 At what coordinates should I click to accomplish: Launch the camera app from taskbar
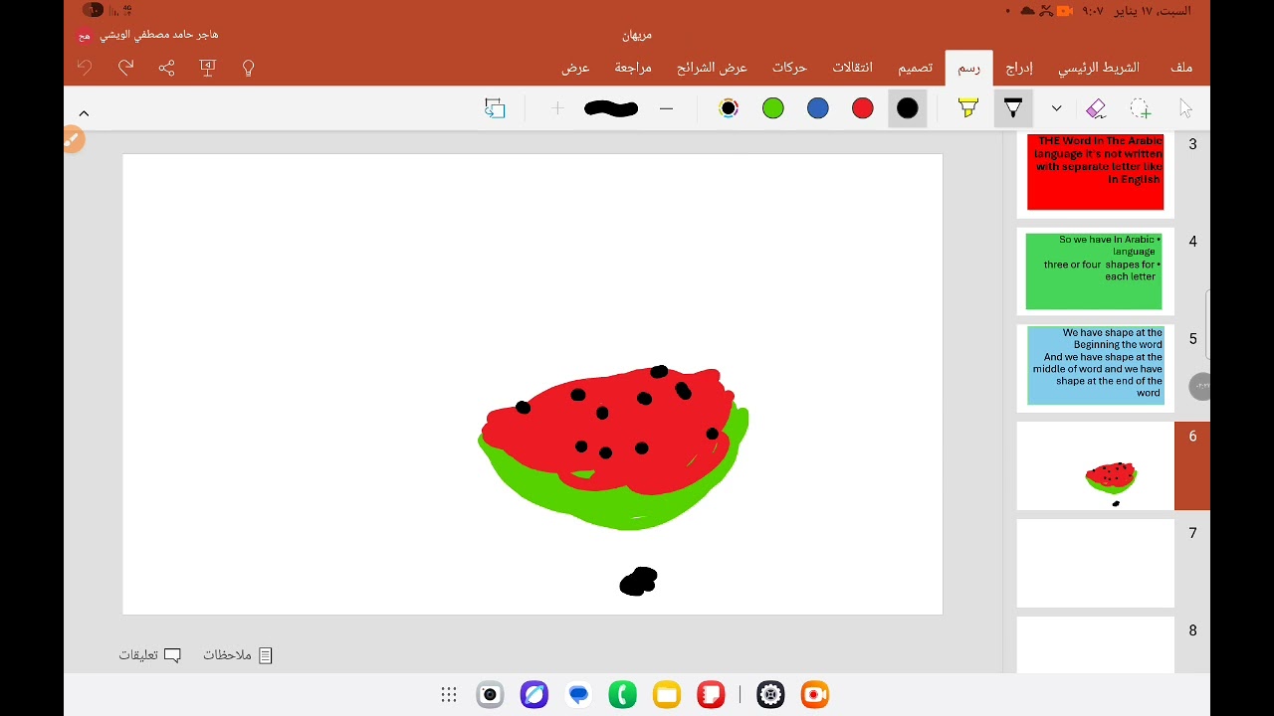coord(490,695)
